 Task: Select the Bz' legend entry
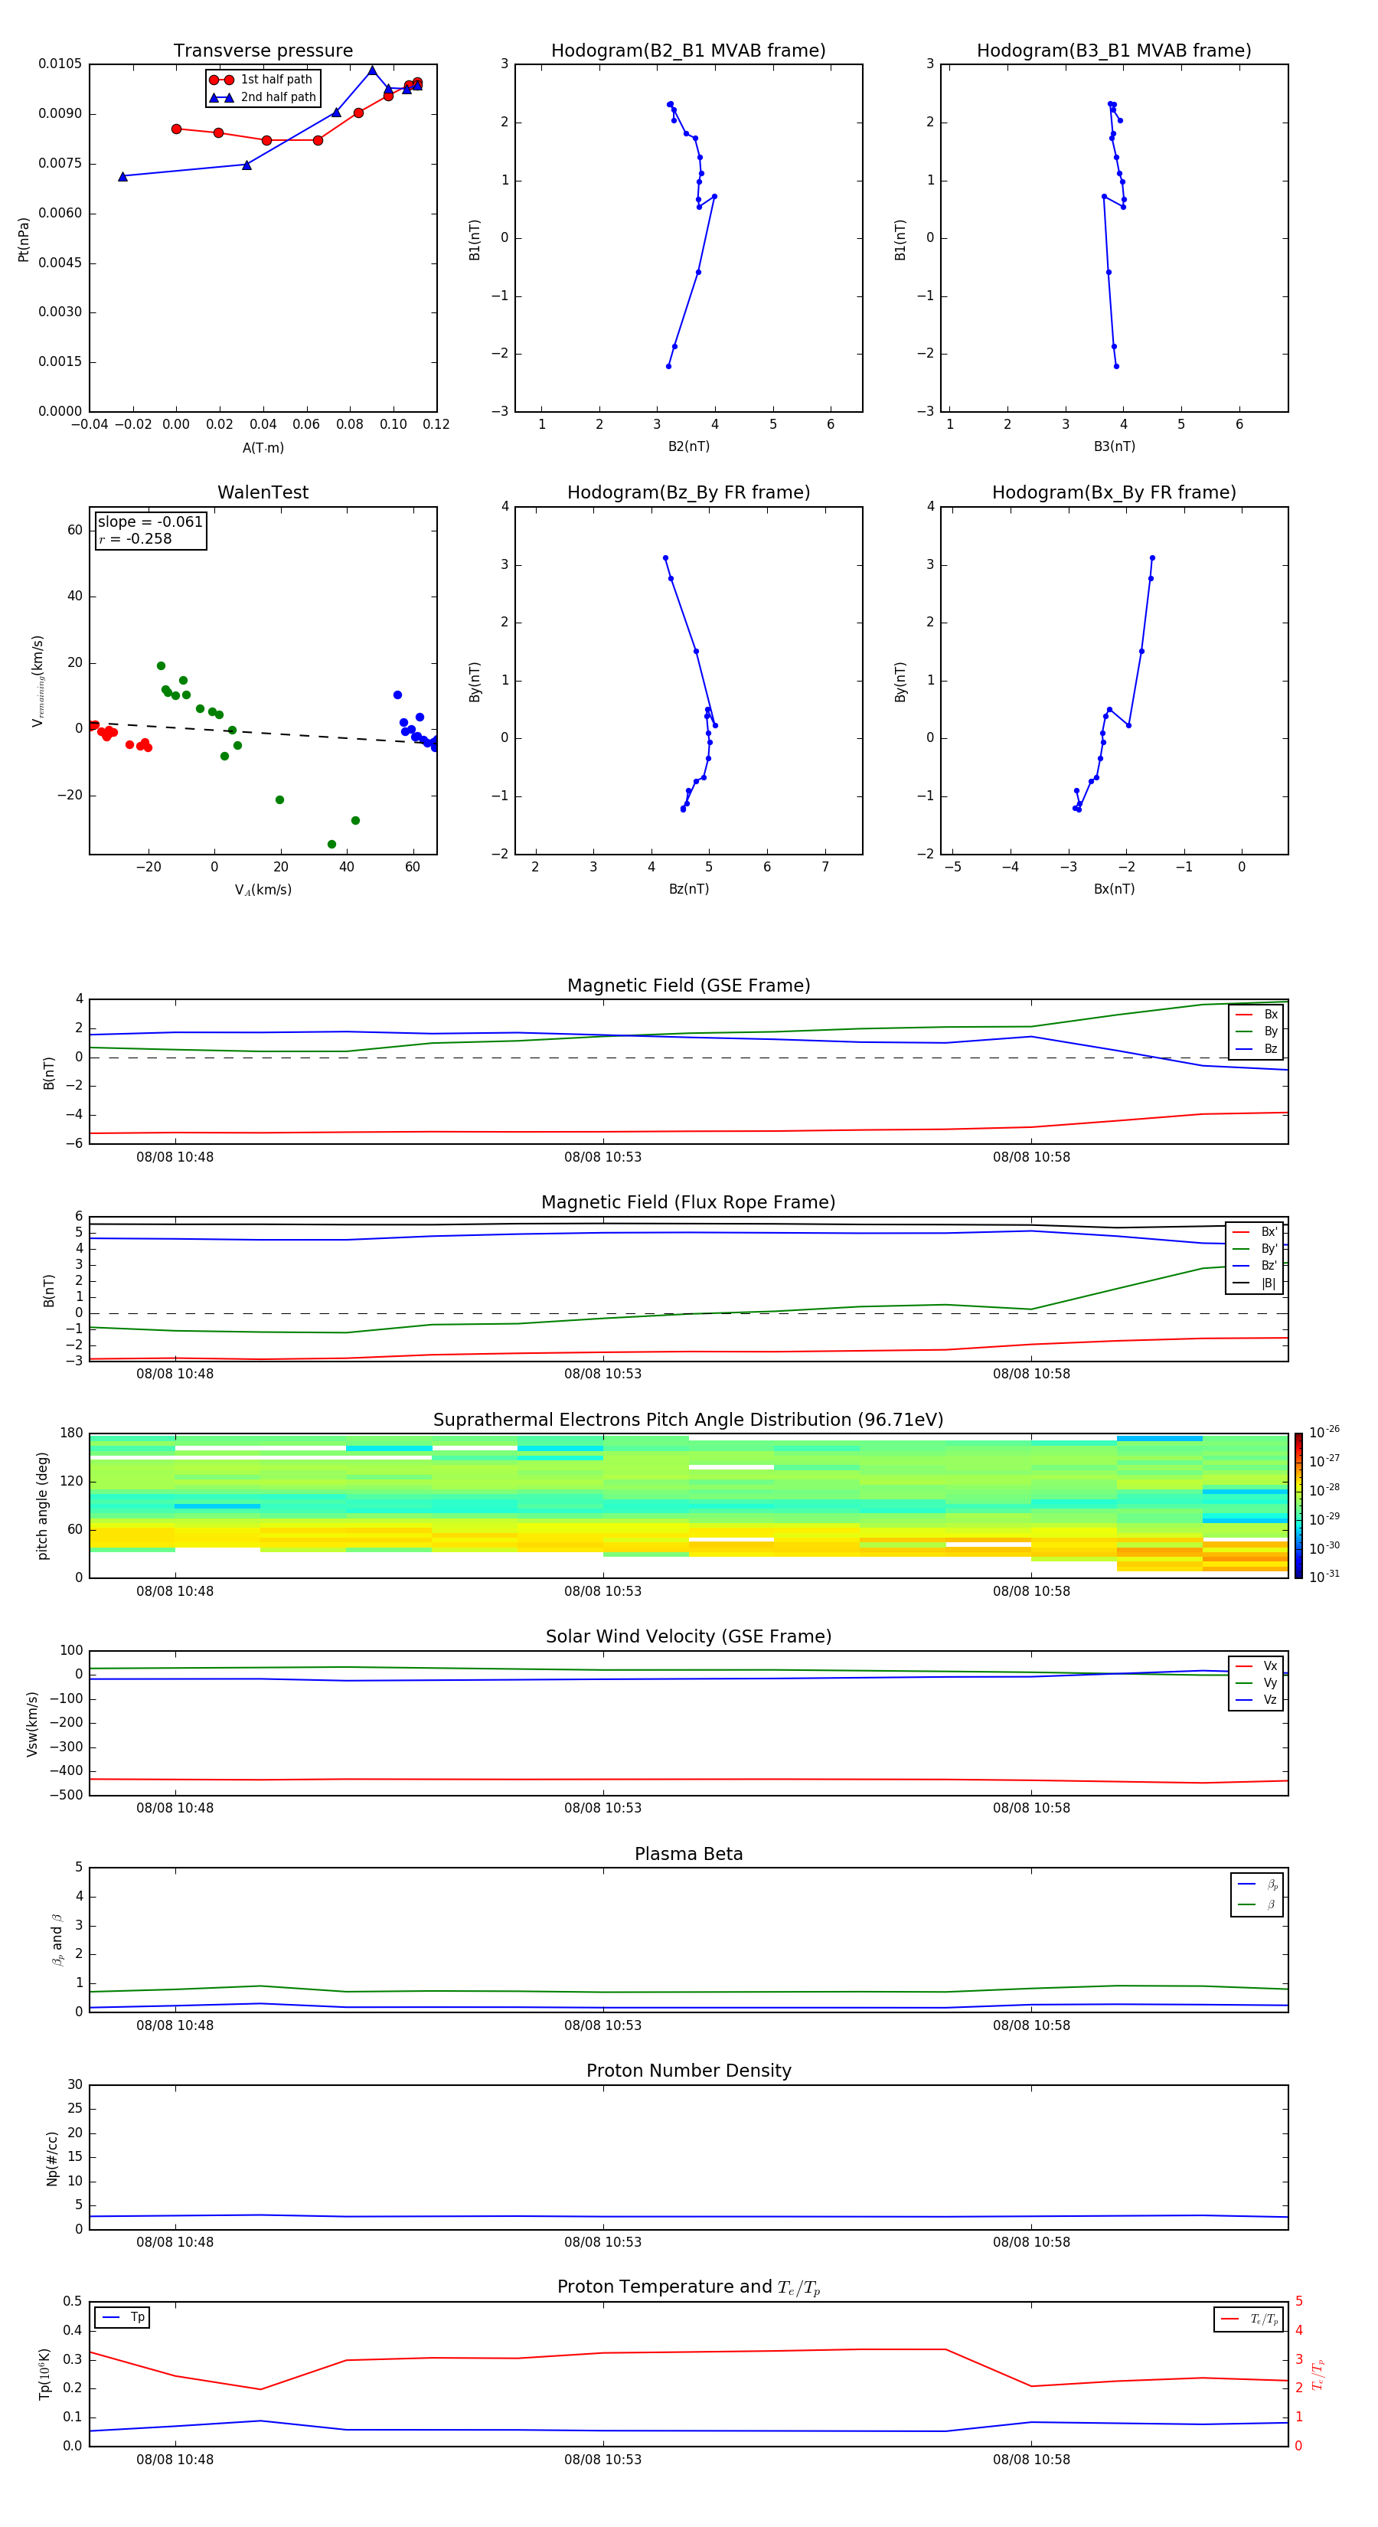1256,1266
